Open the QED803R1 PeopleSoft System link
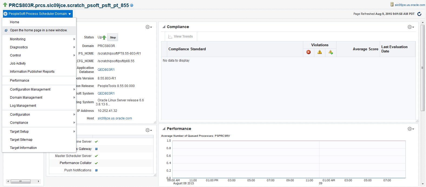 tap(106, 93)
